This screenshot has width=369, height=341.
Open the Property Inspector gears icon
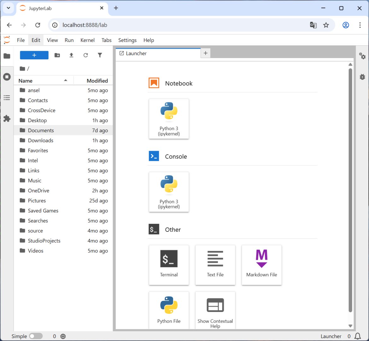362,56
